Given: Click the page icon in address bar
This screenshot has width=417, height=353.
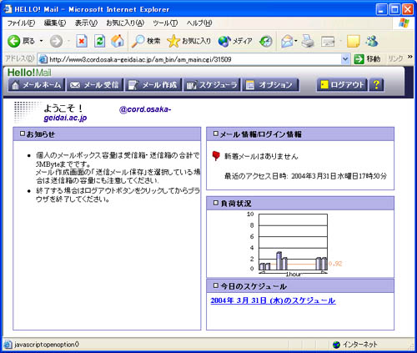Looking at the screenshot, I should (43, 59).
